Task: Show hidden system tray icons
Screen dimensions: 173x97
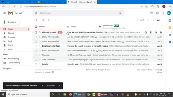Action: coord(145,95)
